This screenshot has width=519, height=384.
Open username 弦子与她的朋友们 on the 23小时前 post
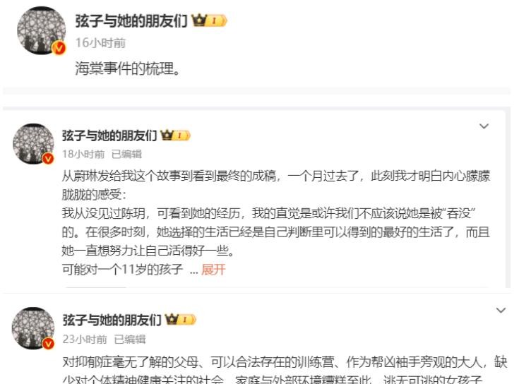point(112,320)
